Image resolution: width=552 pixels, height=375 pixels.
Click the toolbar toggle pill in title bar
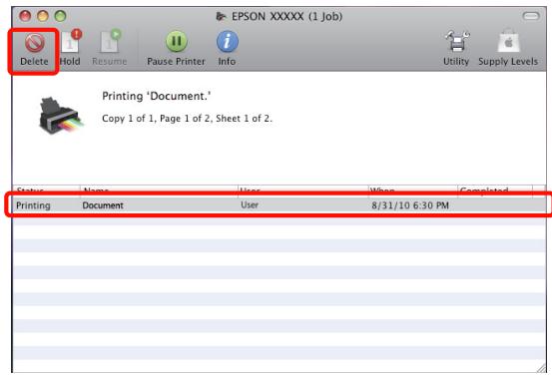pyautogui.click(x=531, y=16)
